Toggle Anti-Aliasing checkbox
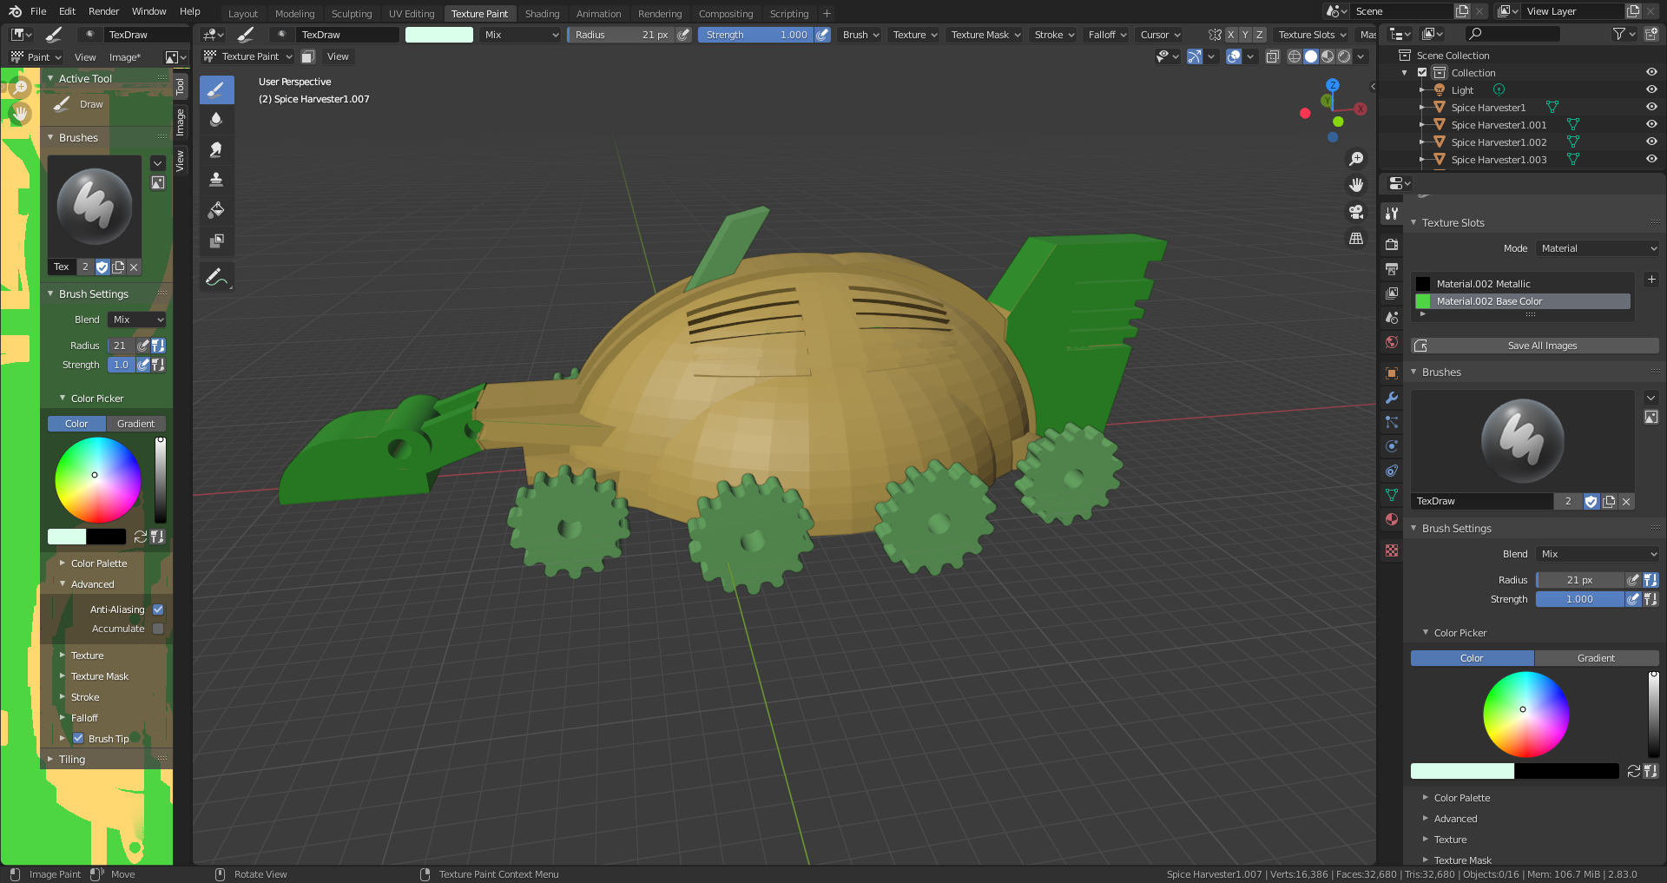The width and height of the screenshot is (1667, 883). point(158,610)
